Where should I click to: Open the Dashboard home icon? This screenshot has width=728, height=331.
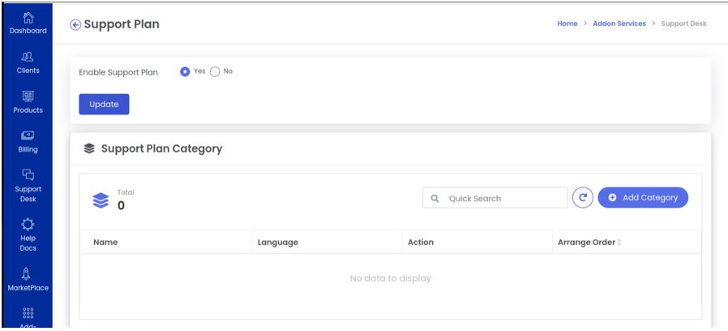pos(28,18)
